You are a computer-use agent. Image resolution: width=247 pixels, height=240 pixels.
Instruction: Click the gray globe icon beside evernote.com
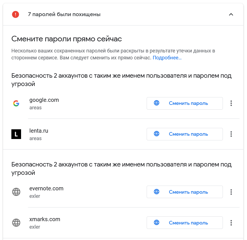(x=16, y=192)
